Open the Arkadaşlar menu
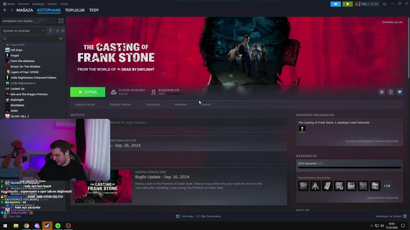The width and height of the screenshot is (410, 230). [x=38, y=4]
